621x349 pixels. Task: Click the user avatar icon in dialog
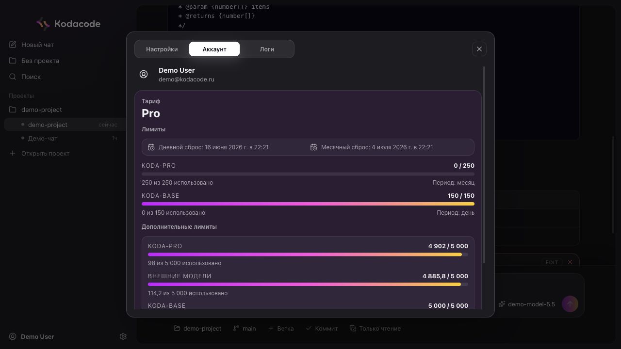click(x=144, y=74)
